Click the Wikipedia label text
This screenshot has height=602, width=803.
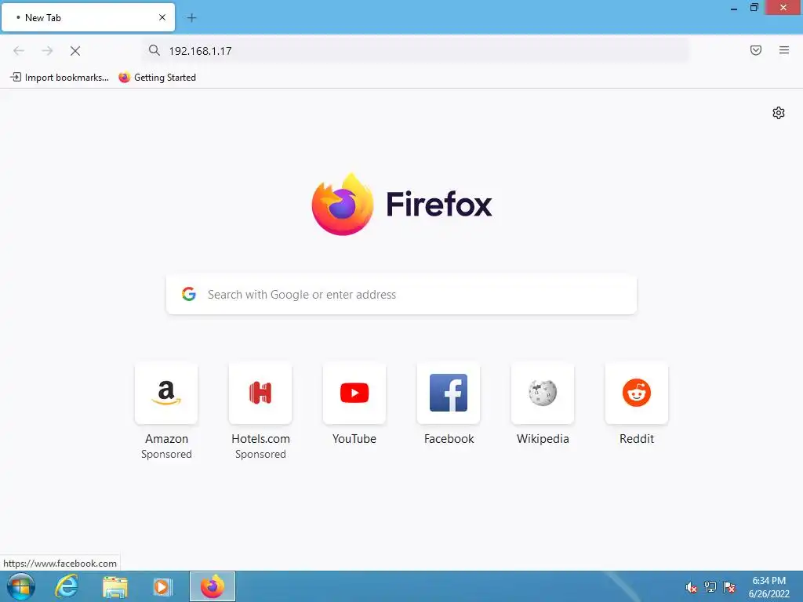click(543, 439)
